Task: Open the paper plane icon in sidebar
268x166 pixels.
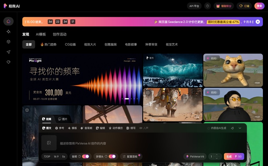Action: click(x=8, y=52)
